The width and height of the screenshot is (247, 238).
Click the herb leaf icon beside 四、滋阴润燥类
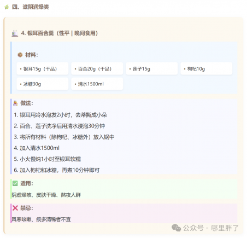coord(7,7)
